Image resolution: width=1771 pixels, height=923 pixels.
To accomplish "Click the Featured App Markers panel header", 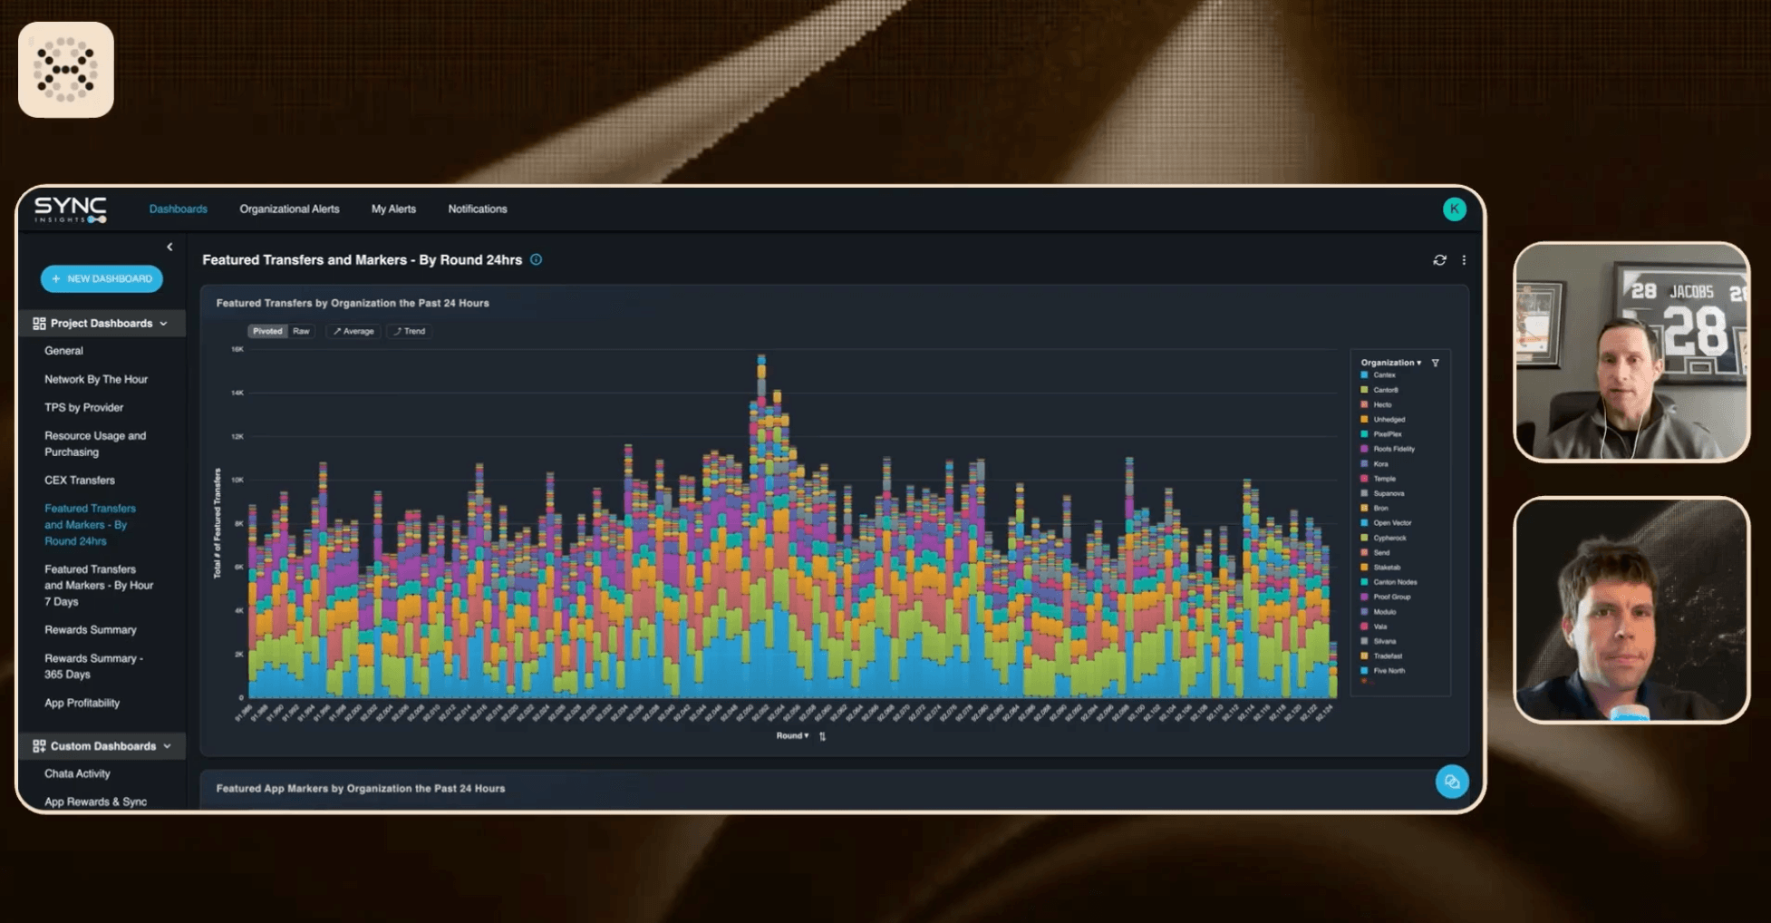I will [361, 789].
